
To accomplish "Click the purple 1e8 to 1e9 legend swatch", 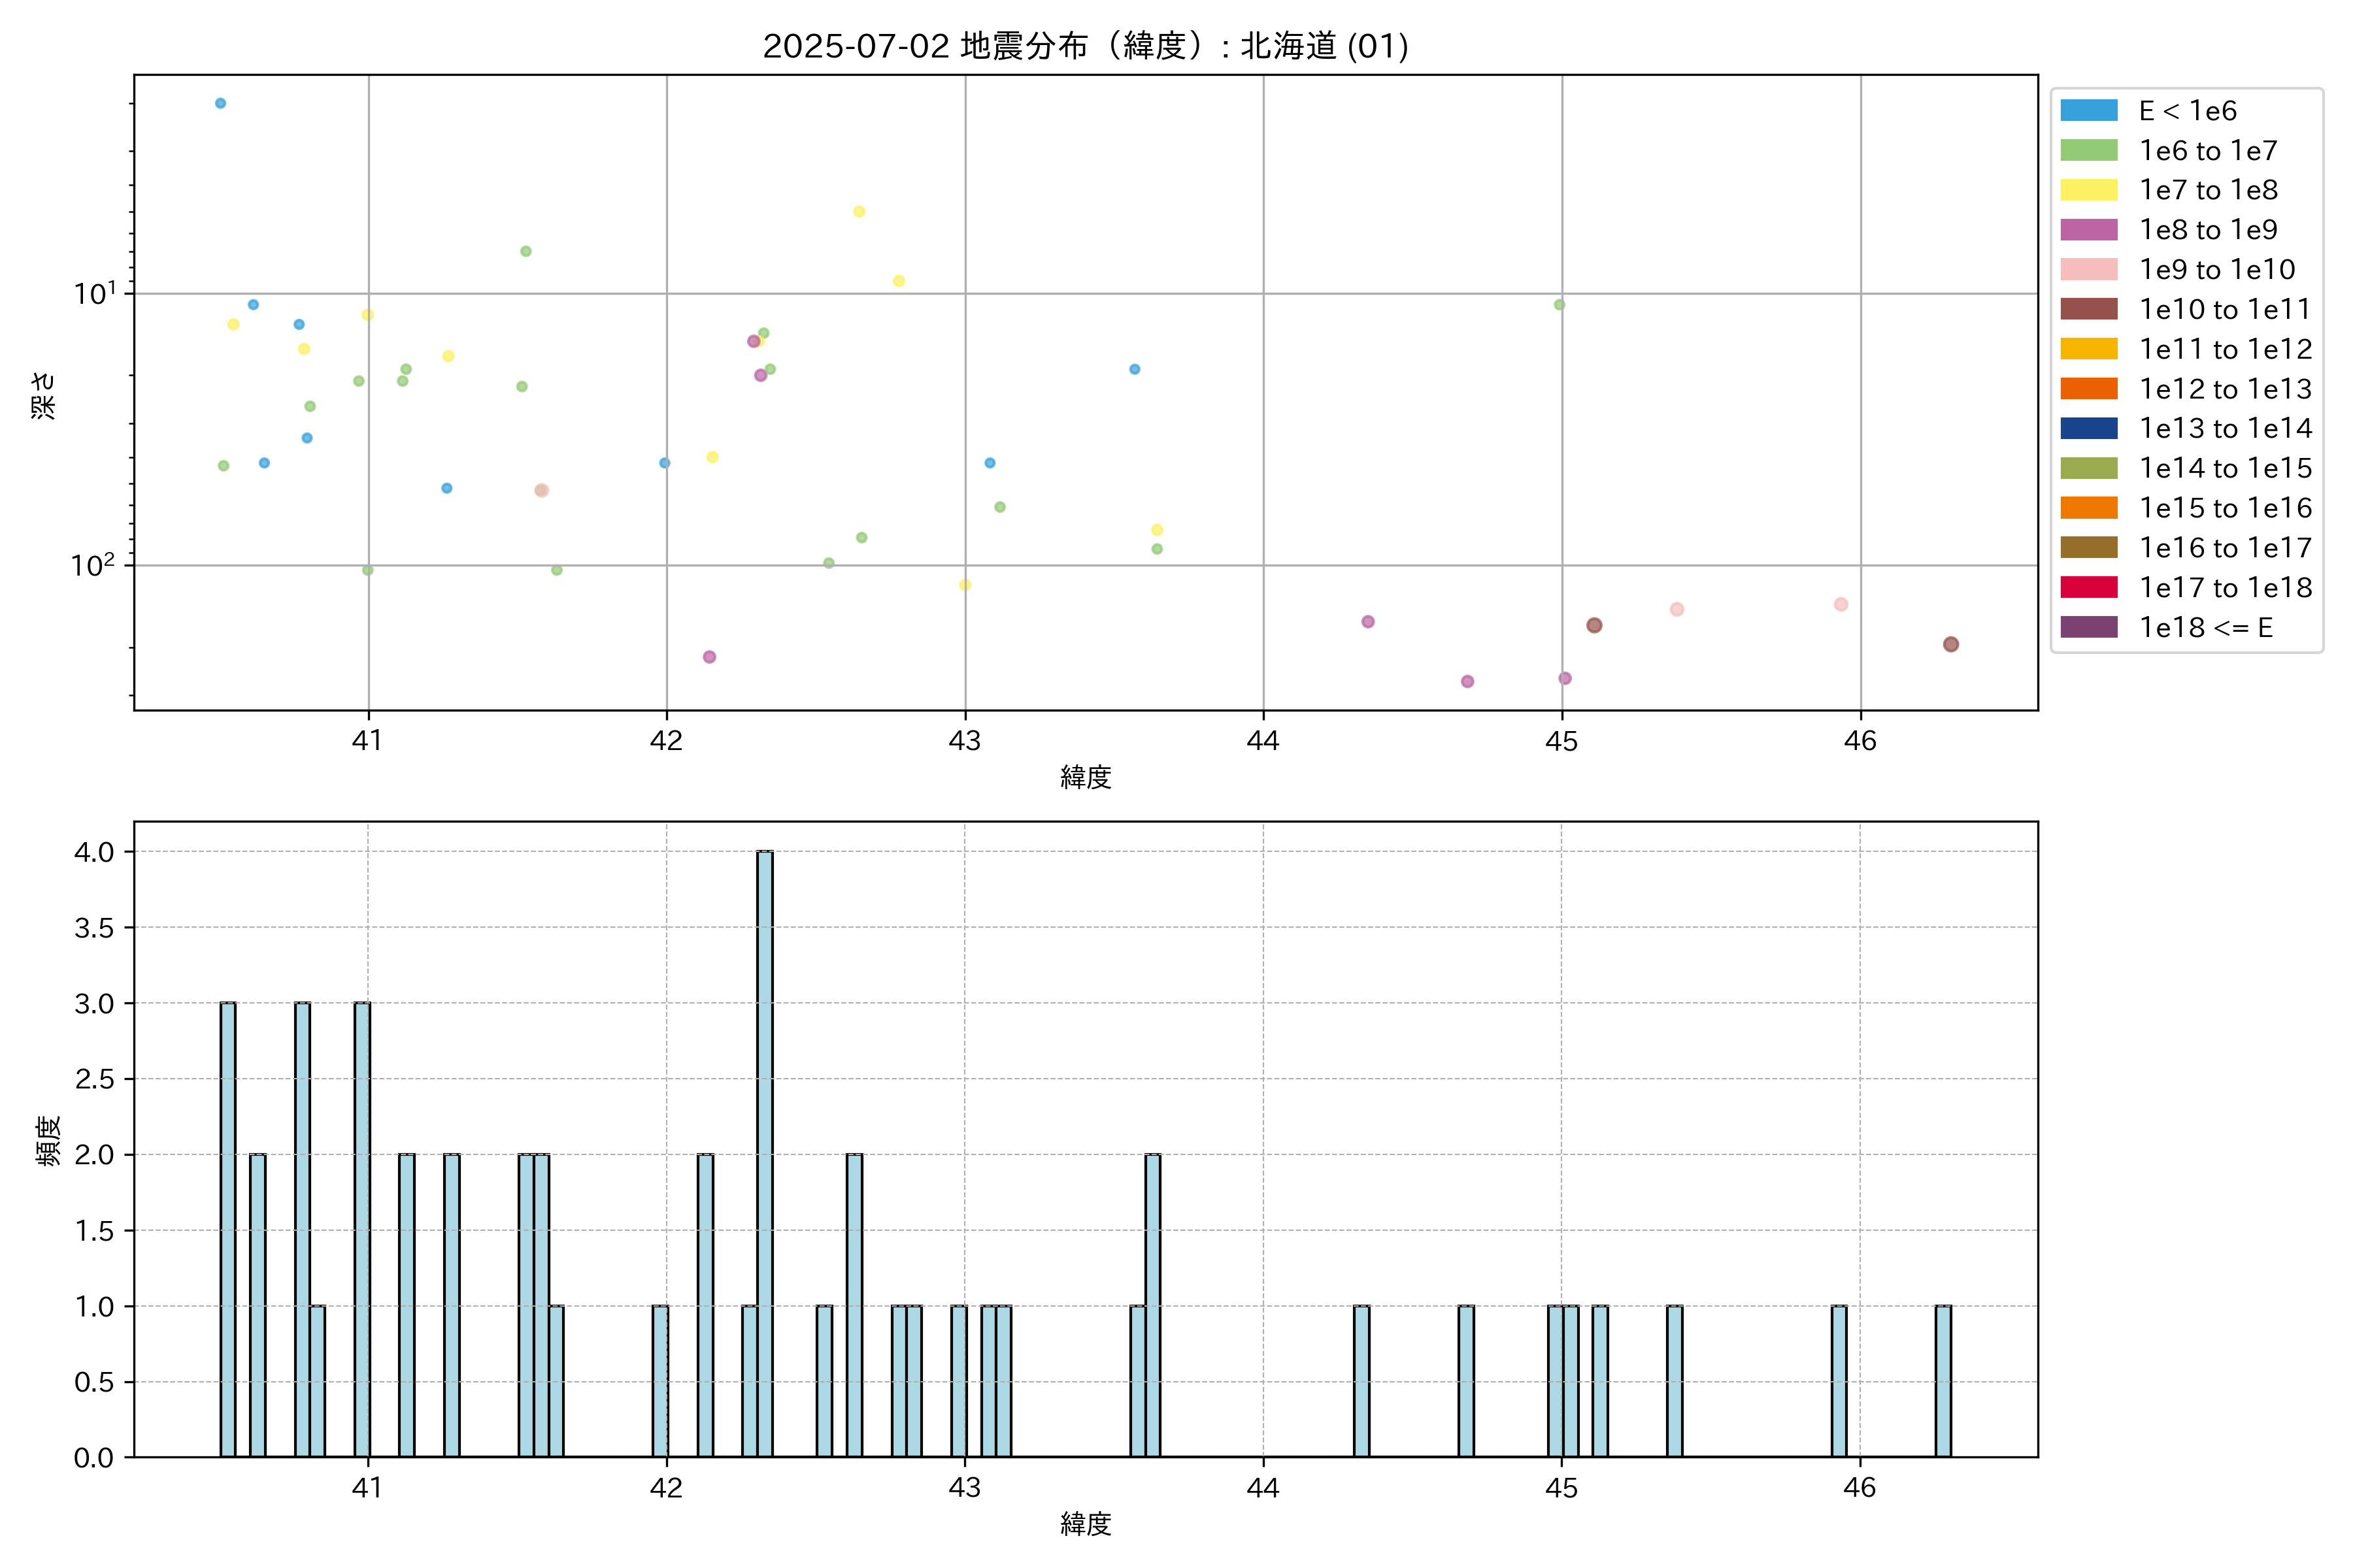I will [x=2089, y=230].
